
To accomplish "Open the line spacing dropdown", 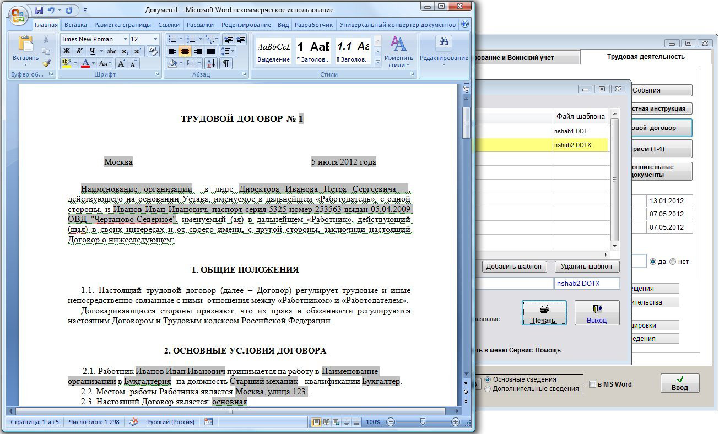I will click(228, 51).
